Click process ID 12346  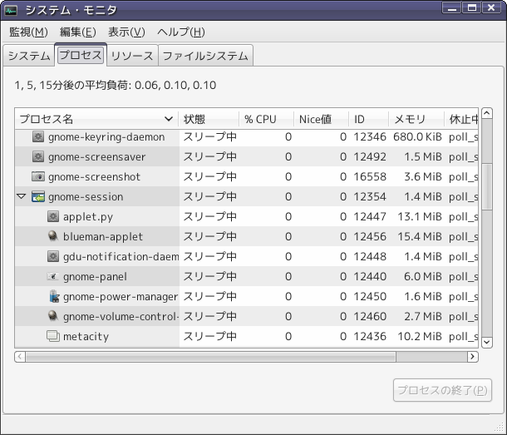click(x=370, y=137)
